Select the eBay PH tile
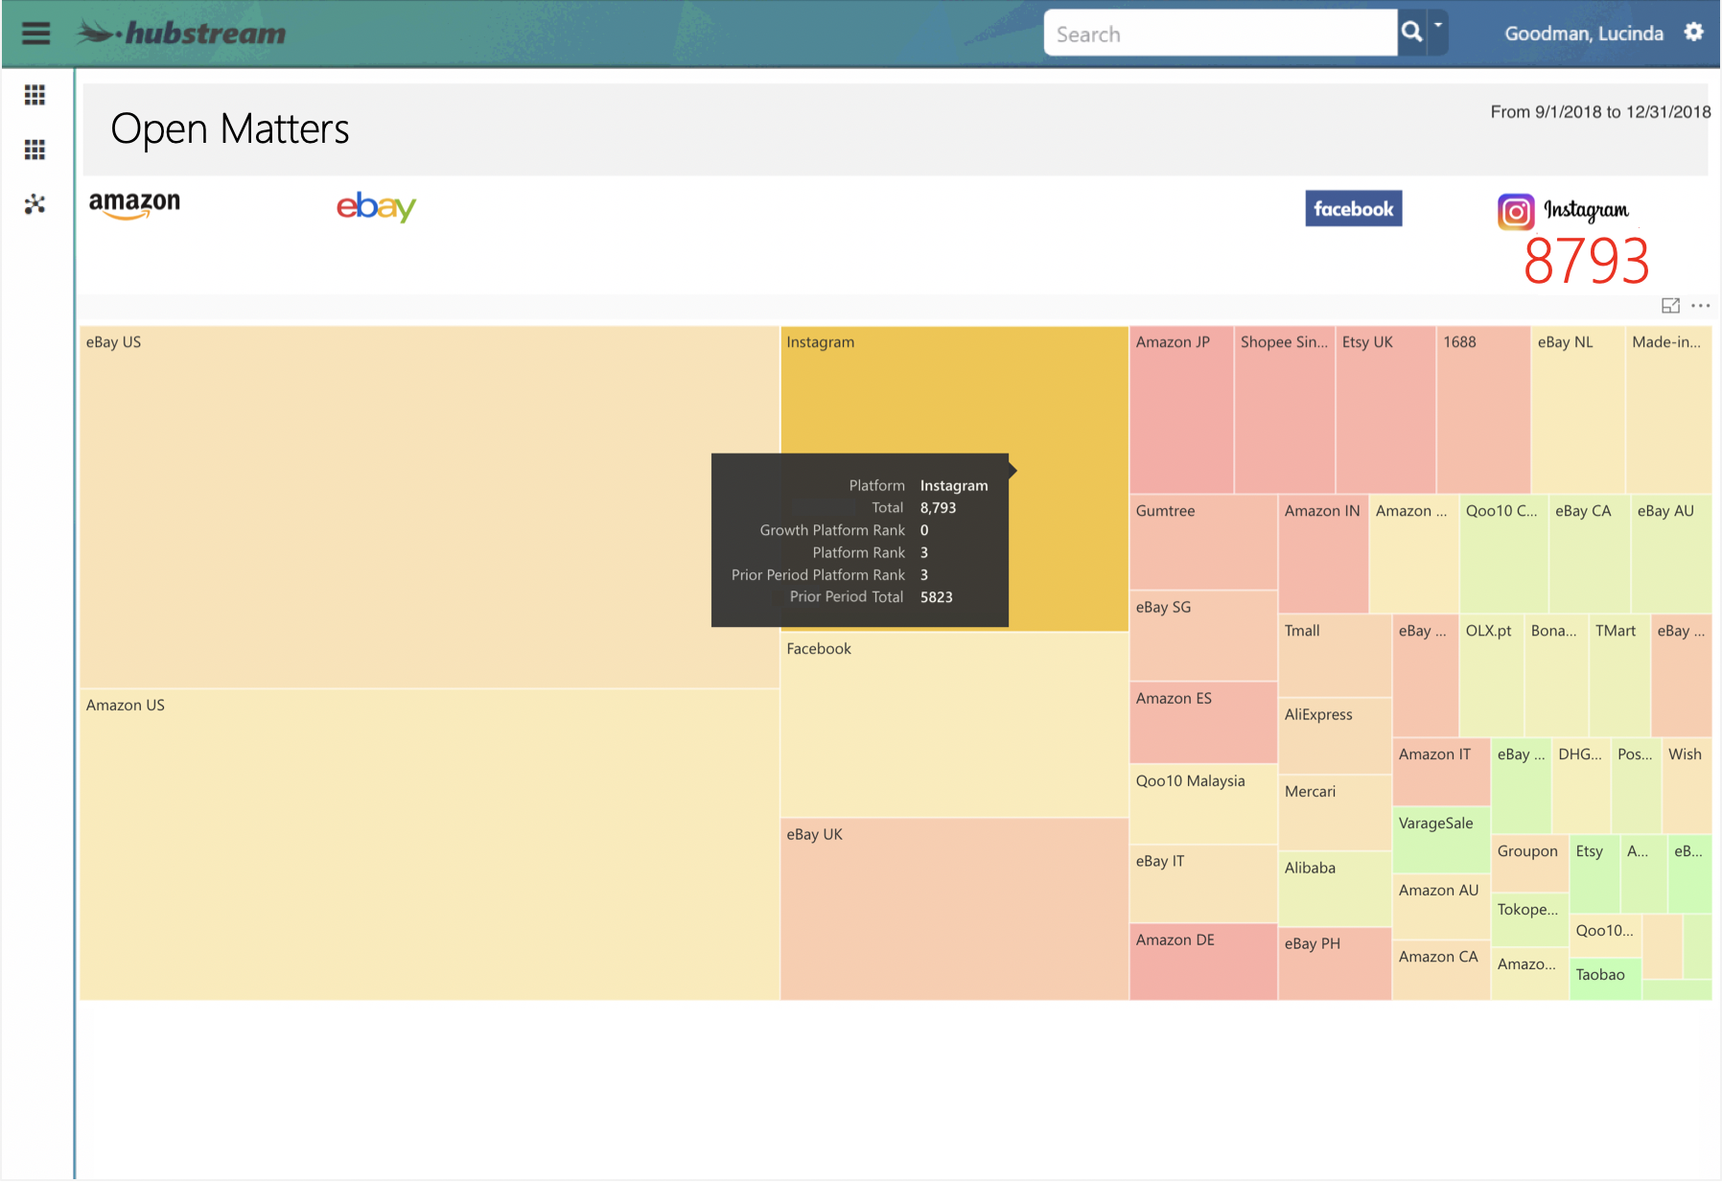The height and width of the screenshot is (1183, 1722). point(1335,963)
